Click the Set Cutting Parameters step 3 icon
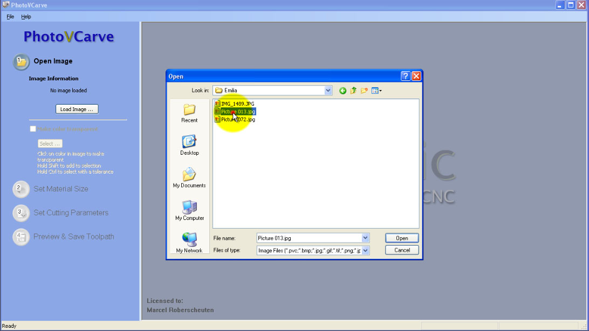 click(x=21, y=213)
